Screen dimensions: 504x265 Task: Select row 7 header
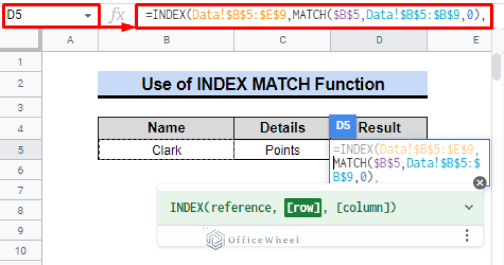click(20, 190)
